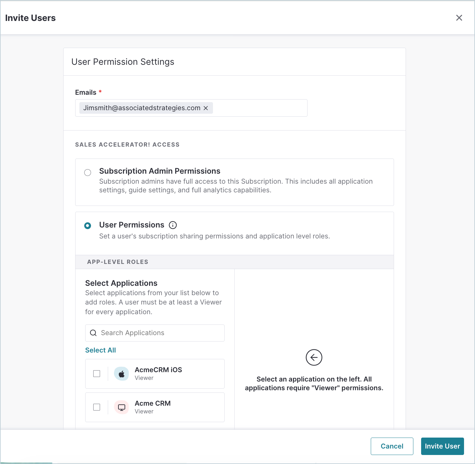The image size is (475, 464).
Task: Click the AcmeCRM iOS apple icon
Action: tap(122, 374)
